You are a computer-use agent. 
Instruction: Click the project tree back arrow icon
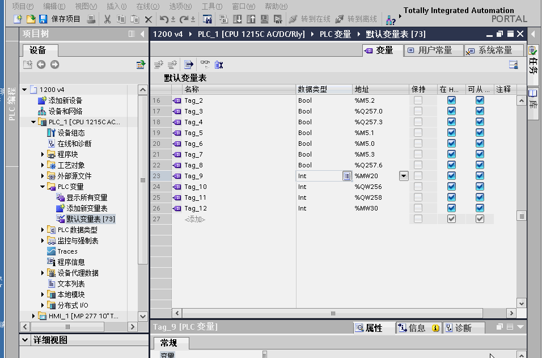coord(41,64)
